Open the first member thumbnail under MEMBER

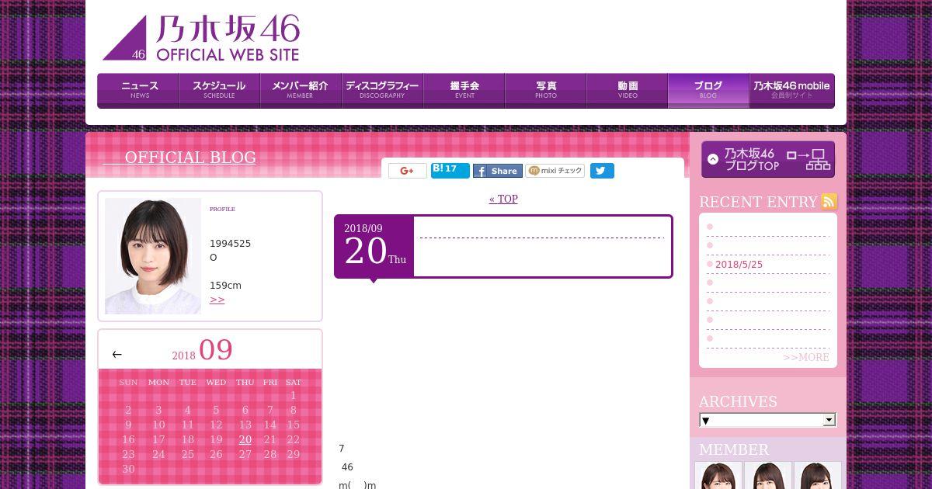point(718,475)
